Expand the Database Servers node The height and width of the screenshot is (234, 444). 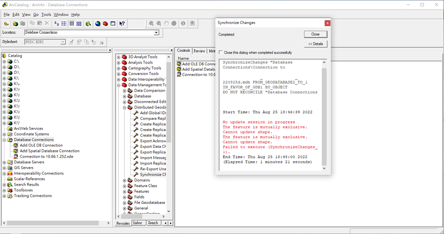4,163
